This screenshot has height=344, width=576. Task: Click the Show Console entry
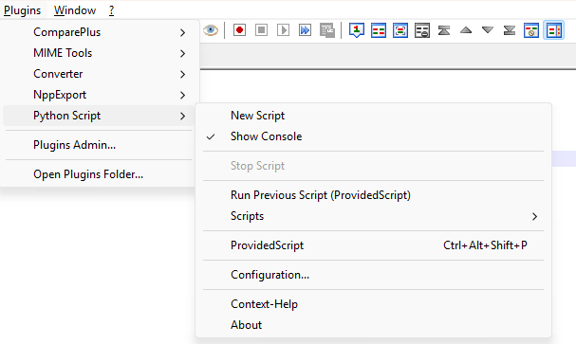[x=373, y=136]
